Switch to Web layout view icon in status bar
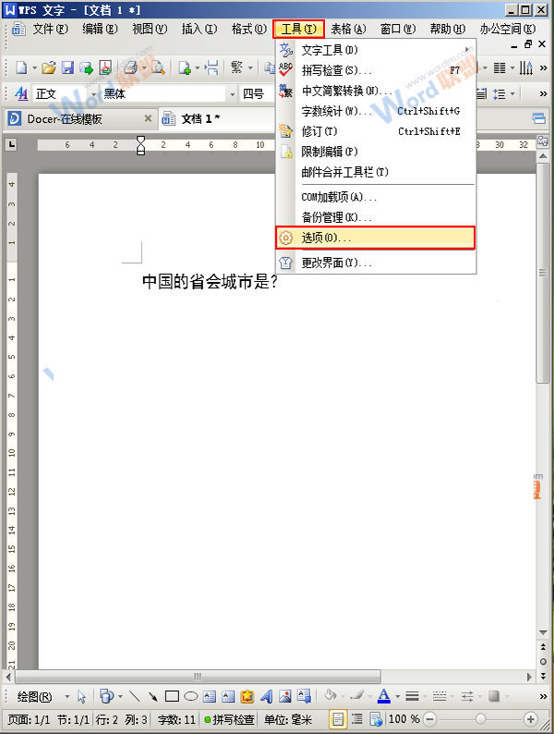The width and height of the screenshot is (554, 734). 376,719
